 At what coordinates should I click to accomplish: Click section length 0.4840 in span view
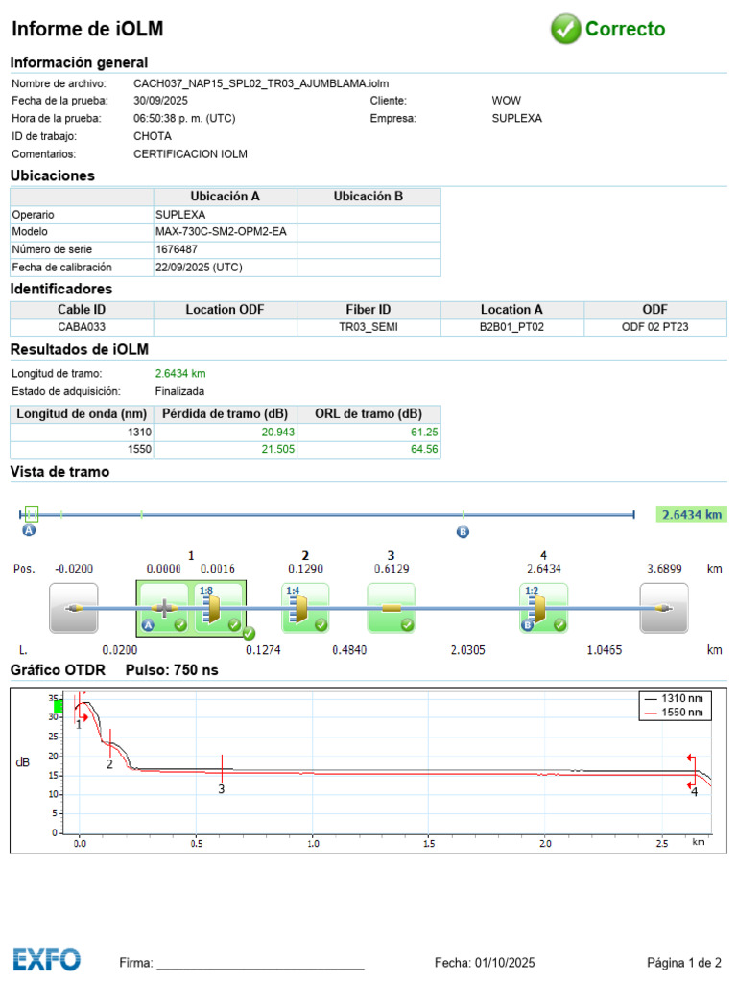click(x=349, y=650)
